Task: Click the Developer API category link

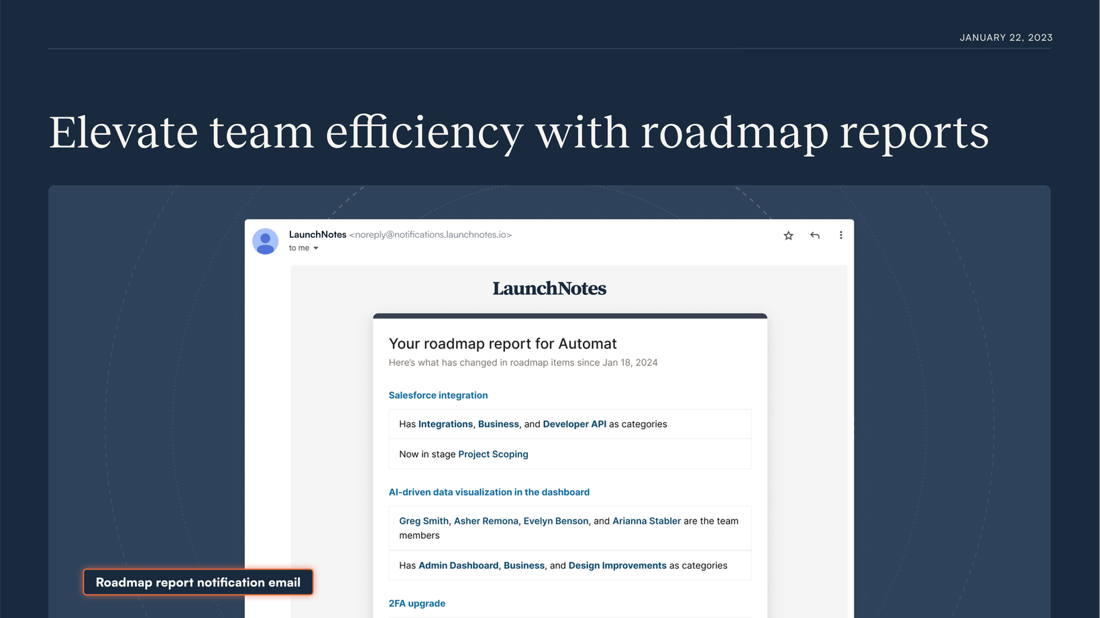Action: (574, 424)
